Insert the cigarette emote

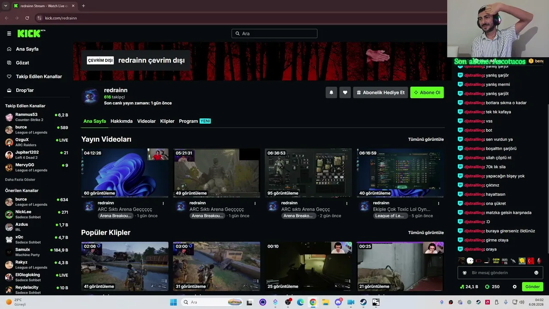(x=487, y=261)
